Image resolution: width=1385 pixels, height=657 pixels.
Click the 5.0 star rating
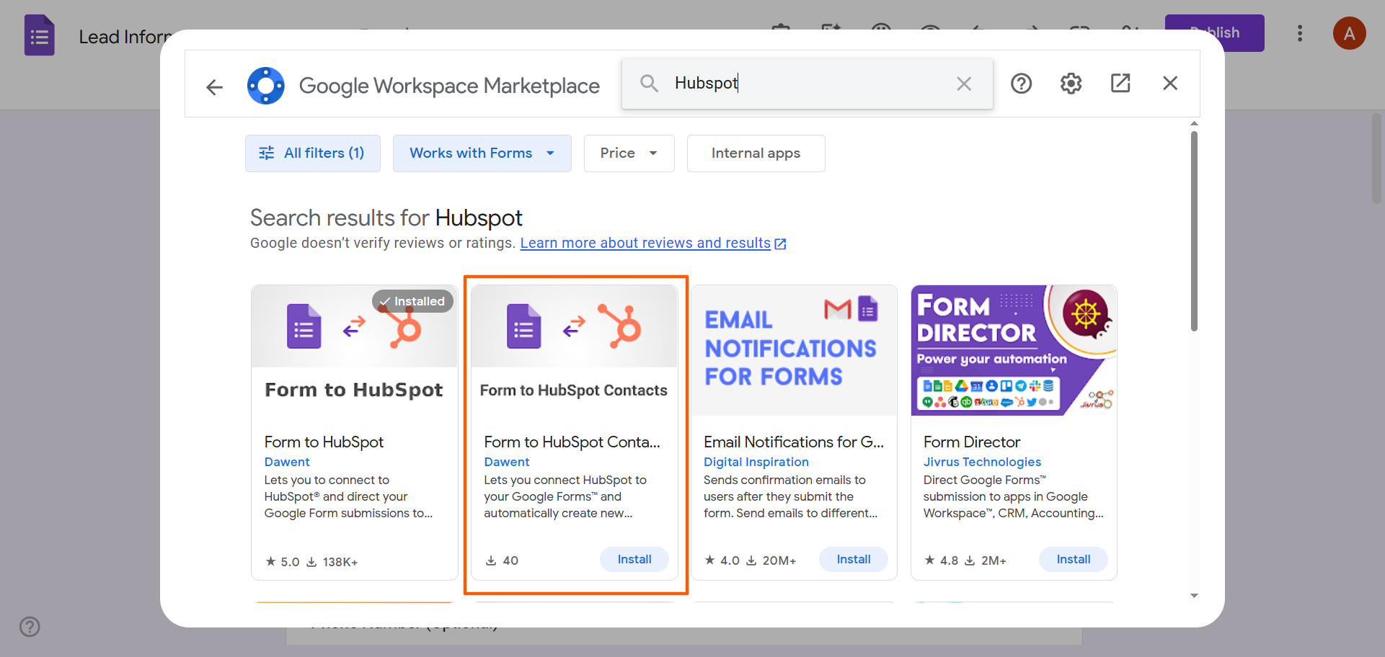283,562
